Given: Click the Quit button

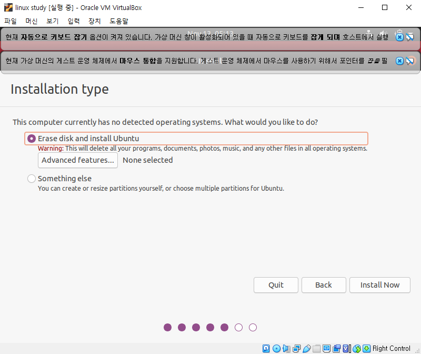Looking at the screenshot, I should point(276,285).
